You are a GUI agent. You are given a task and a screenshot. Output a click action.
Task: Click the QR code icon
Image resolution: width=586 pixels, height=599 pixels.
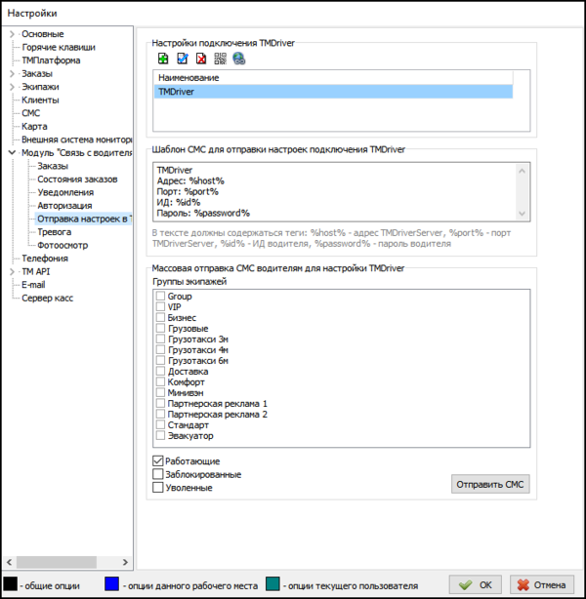220,59
